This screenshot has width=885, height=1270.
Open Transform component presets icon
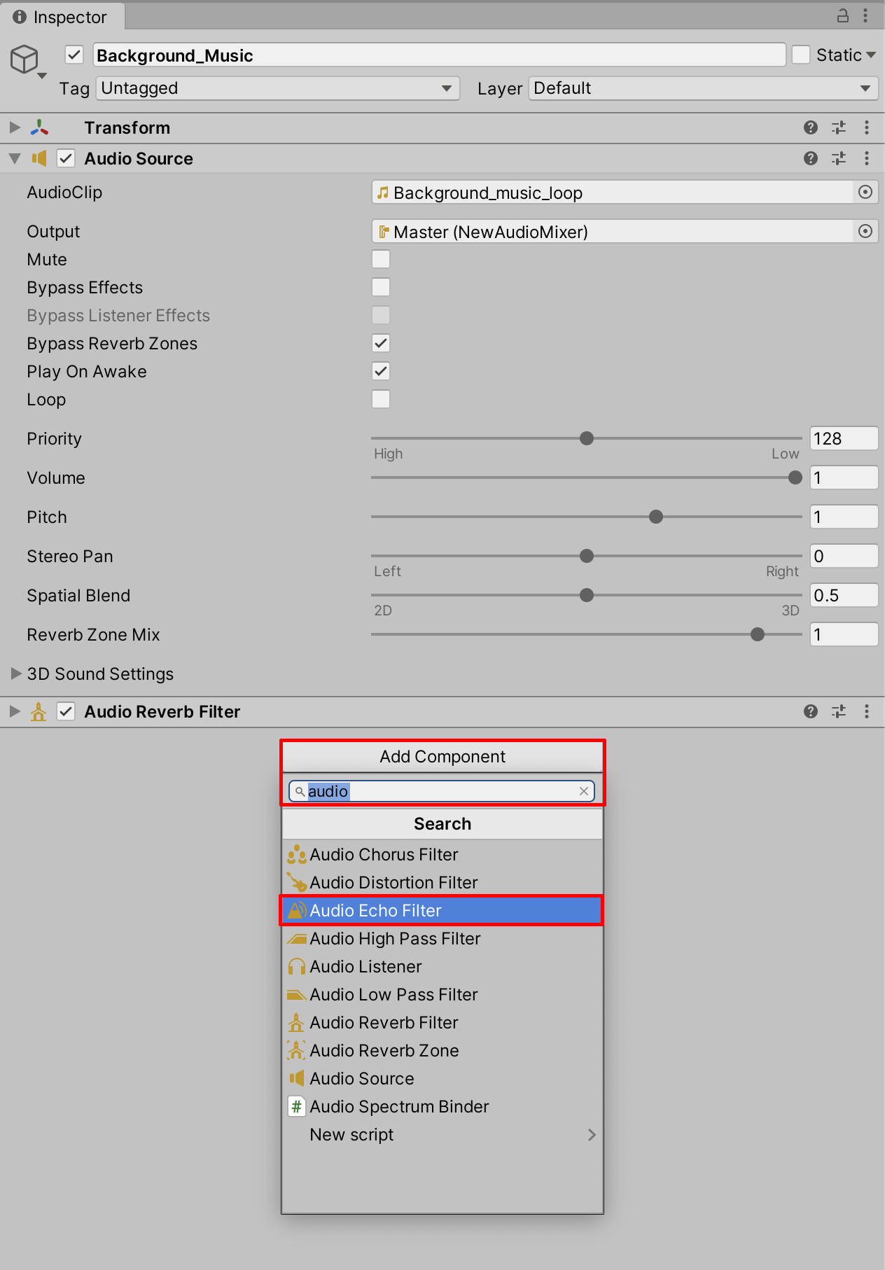[x=839, y=127]
